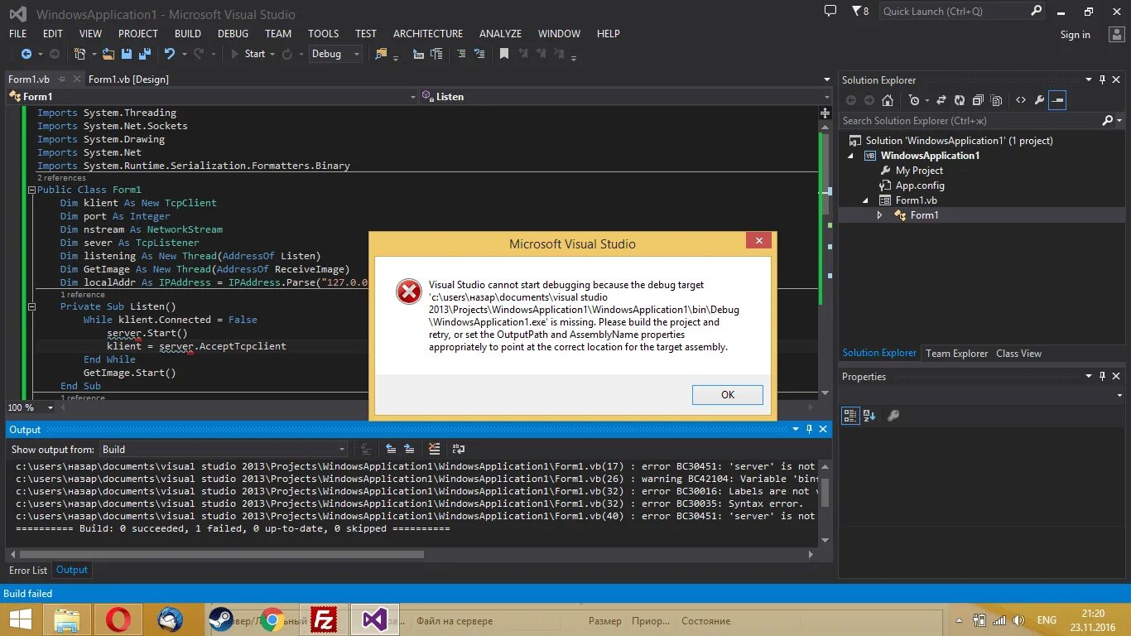Click Collapse All icon in Solution Explorer
This screenshot has height=636, width=1131.
click(x=978, y=100)
